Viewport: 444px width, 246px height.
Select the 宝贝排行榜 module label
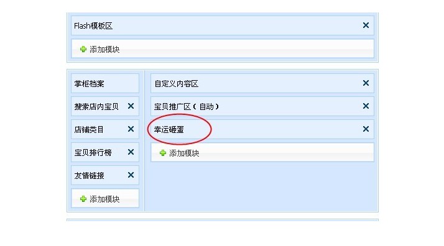click(93, 153)
